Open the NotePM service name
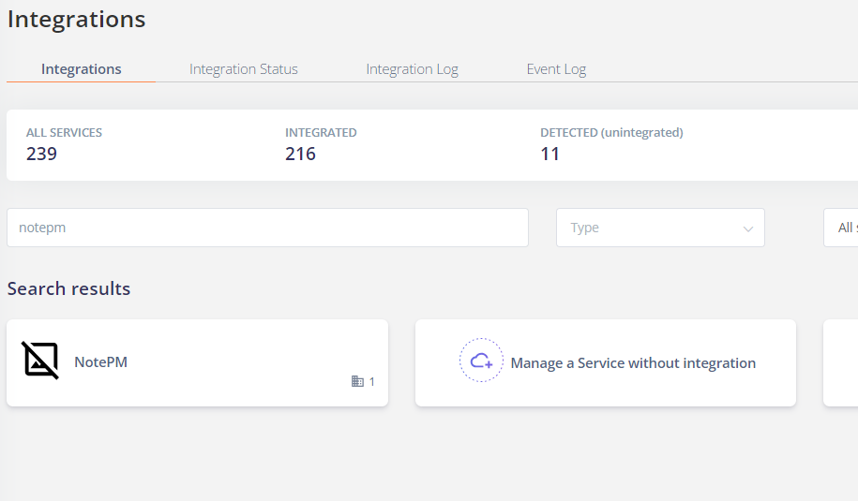 [100, 362]
